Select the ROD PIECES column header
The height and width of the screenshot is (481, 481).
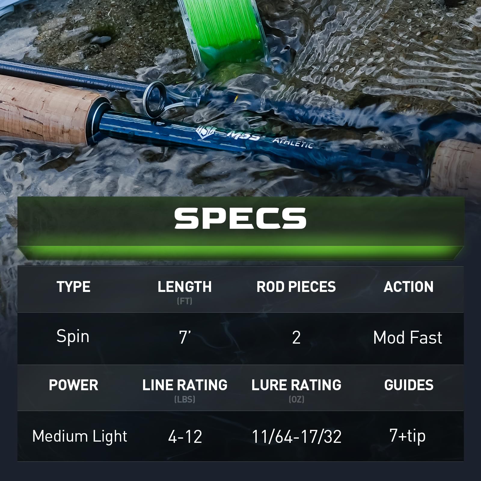(x=296, y=286)
